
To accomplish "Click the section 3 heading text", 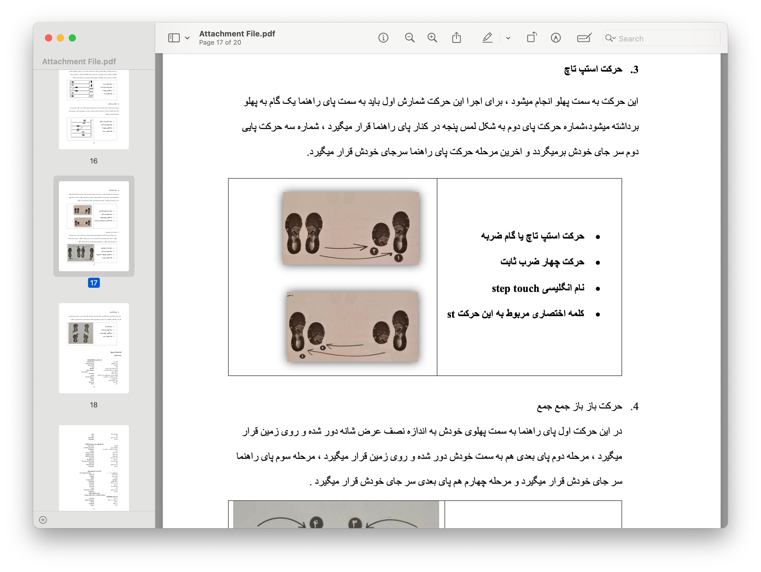I will pyautogui.click(x=593, y=70).
